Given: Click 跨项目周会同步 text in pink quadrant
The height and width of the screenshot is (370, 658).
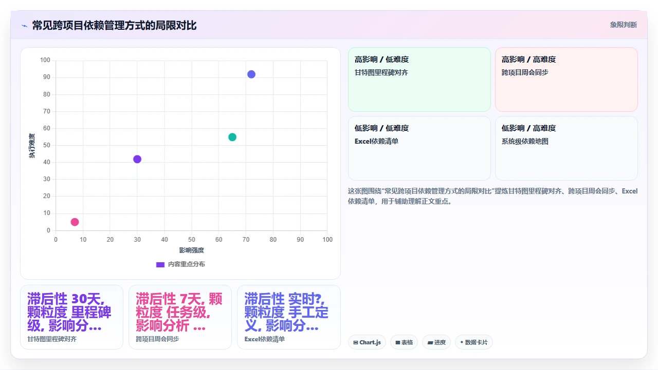Looking at the screenshot, I should tap(525, 73).
